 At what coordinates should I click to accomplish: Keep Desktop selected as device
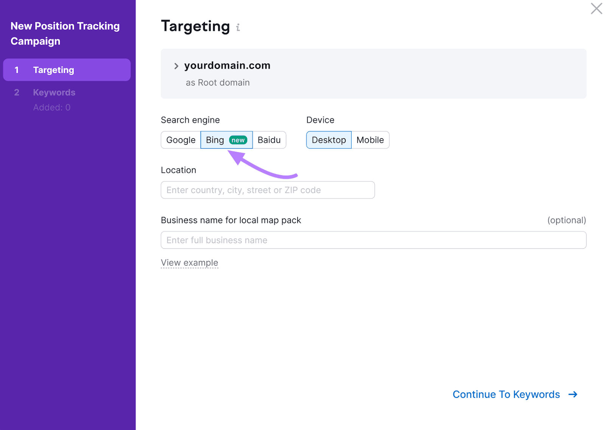pos(329,140)
